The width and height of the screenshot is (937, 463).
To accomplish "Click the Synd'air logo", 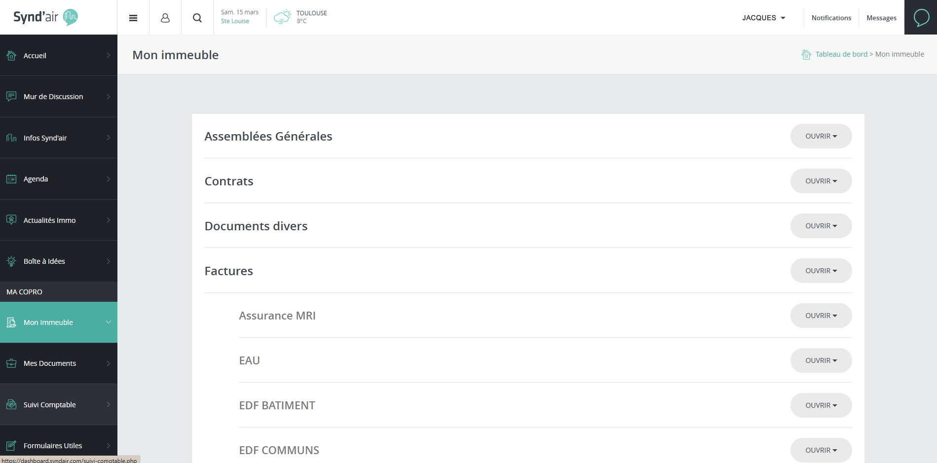I will [x=45, y=17].
